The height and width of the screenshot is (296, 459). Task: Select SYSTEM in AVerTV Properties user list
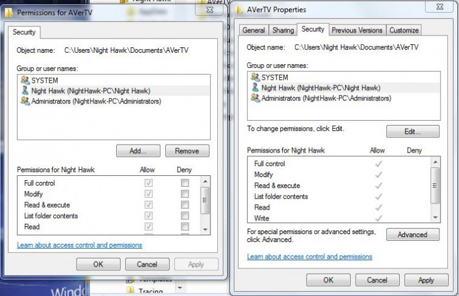pyautogui.click(x=344, y=77)
